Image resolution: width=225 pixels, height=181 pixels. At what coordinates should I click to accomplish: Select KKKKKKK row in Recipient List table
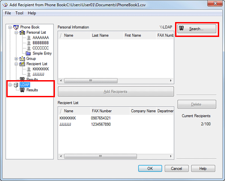click(116, 118)
